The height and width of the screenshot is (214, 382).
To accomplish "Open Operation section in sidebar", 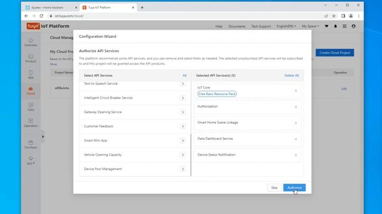I will click(30, 123).
